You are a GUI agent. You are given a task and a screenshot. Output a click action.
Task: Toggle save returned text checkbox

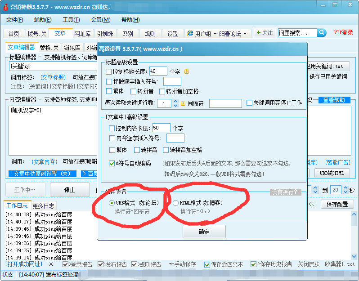coord(207,264)
